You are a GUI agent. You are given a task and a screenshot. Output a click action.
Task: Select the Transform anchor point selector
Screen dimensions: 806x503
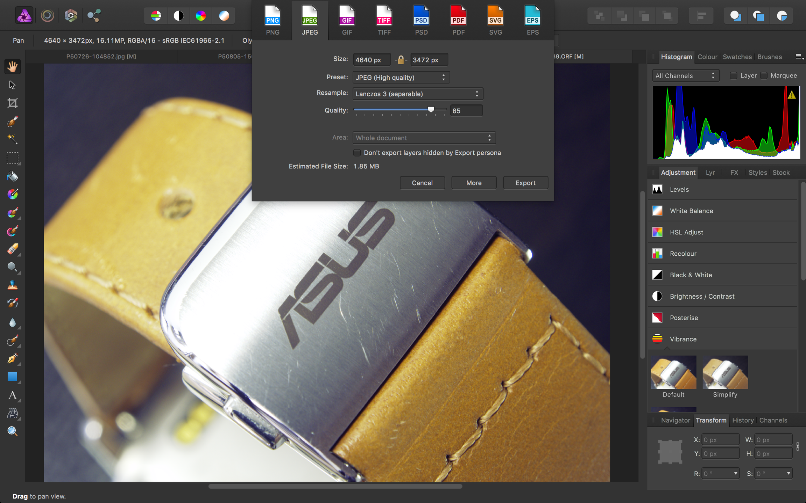[670, 451]
